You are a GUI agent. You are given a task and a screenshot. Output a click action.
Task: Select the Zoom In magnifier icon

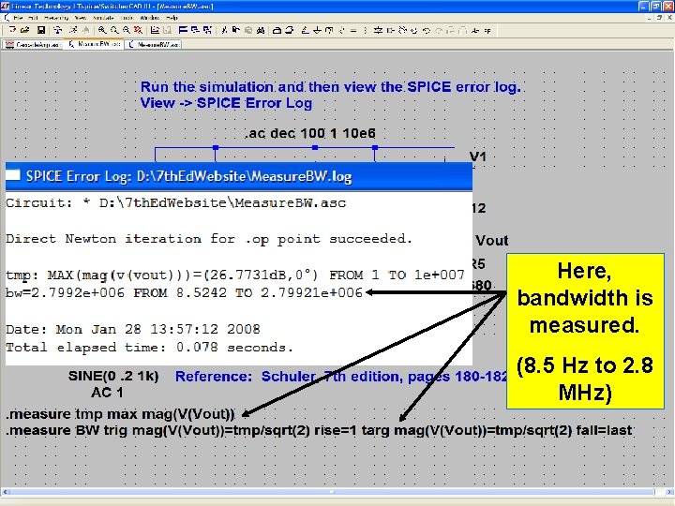tap(102, 30)
